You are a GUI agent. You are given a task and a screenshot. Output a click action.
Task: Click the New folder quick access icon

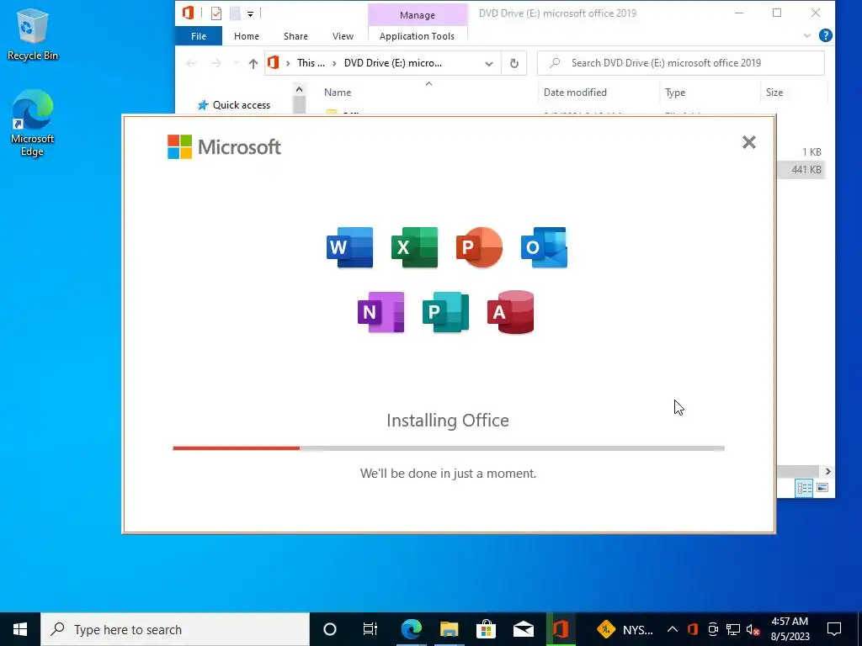235,13
